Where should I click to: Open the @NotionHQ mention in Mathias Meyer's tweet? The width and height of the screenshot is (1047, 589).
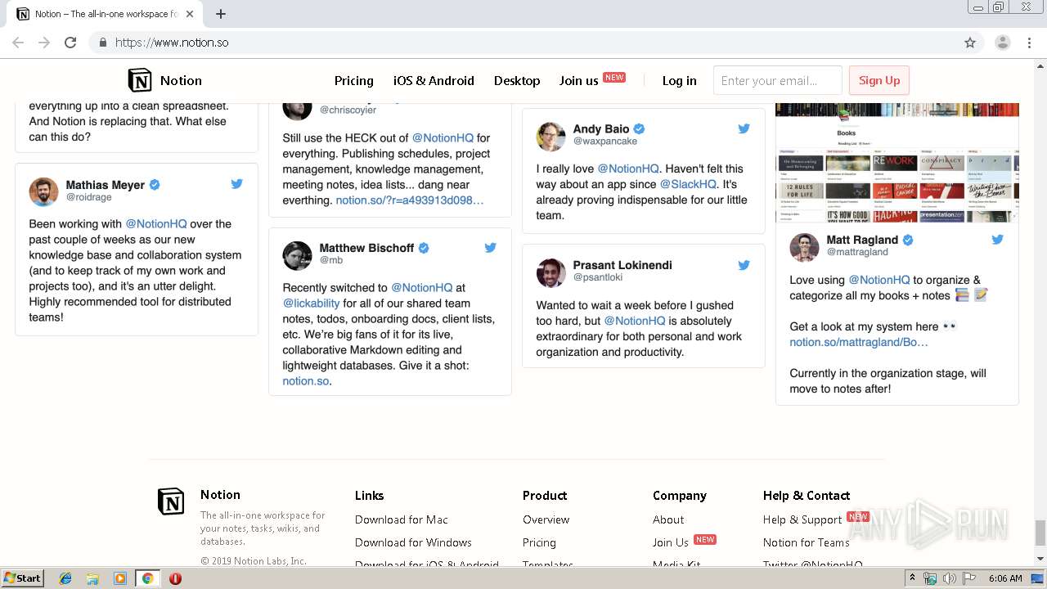pos(156,223)
